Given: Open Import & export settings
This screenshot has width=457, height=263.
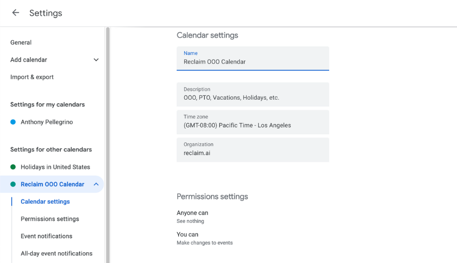Looking at the screenshot, I should click(x=32, y=77).
